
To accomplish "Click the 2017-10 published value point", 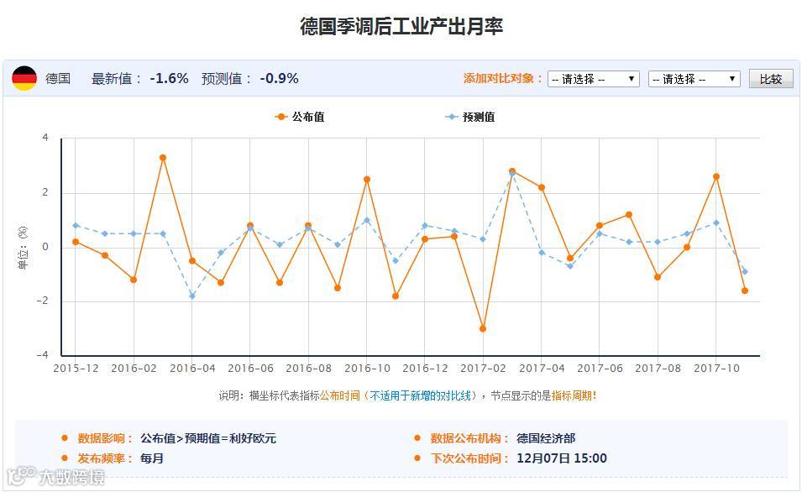I will pyautogui.click(x=716, y=176).
